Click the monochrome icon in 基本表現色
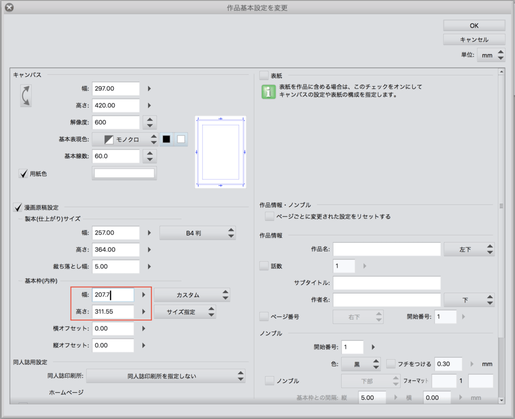This screenshot has height=419, width=515. click(109, 139)
